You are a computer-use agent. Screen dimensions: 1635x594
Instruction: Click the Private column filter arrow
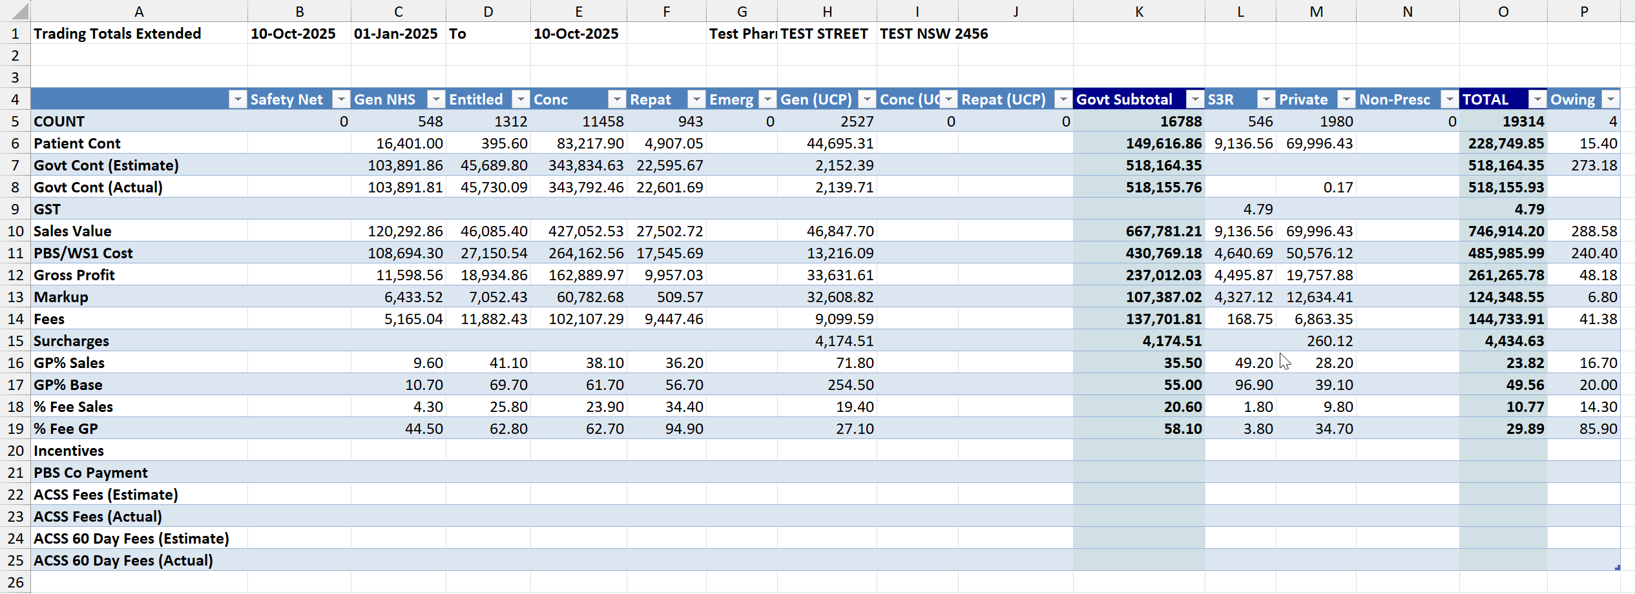[x=1346, y=99]
